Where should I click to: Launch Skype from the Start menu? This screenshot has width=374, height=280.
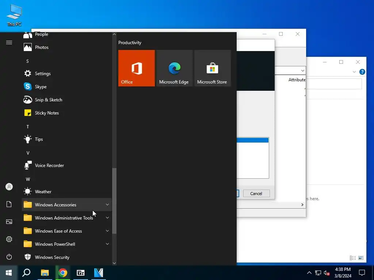66,86
